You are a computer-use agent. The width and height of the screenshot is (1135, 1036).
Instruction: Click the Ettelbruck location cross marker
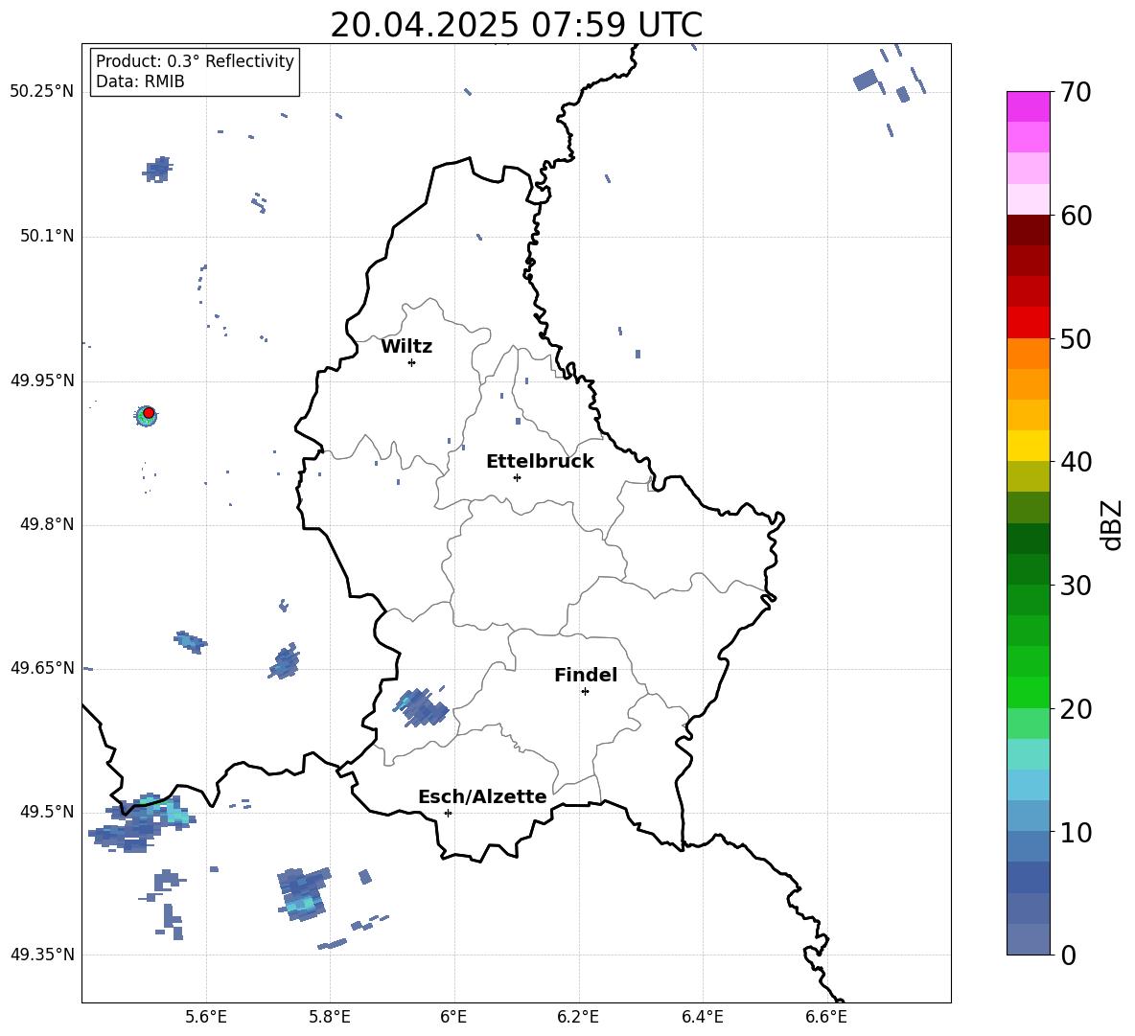pos(517,477)
